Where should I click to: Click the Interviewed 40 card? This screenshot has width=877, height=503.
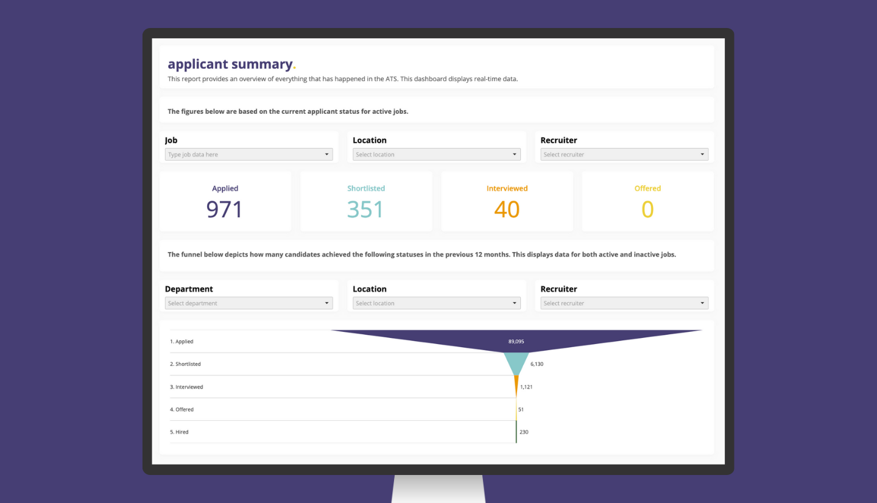(507, 202)
